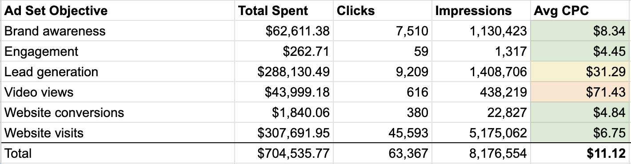Select the Lead generation cell
The width and height of the screenshot is (631, 164).
click(117, 72)
